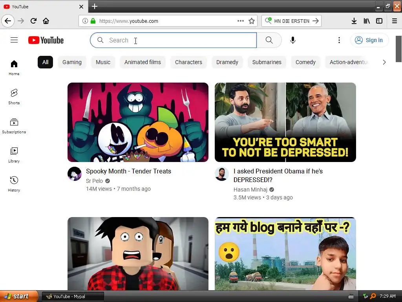Go to Home in sidebar

(14, 68)
